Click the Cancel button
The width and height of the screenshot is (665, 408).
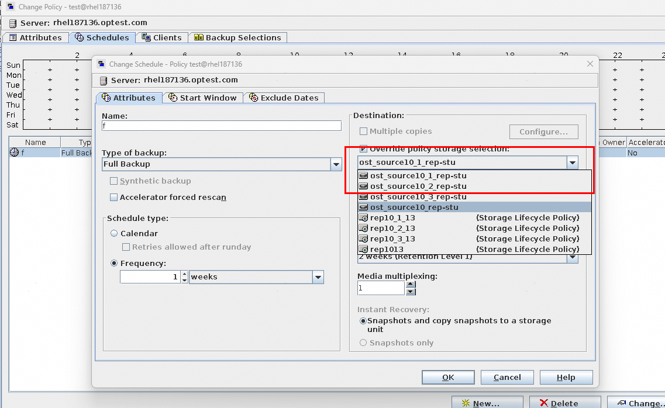[507, 378]
